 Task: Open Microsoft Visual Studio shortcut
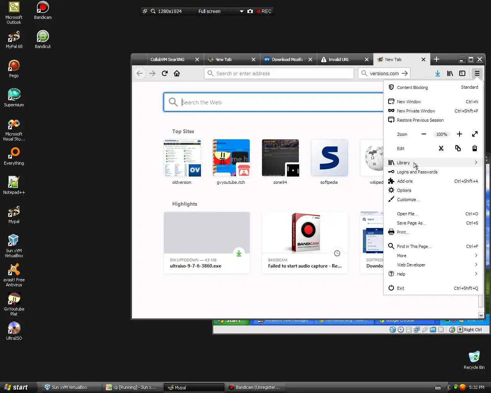point(14,130)
